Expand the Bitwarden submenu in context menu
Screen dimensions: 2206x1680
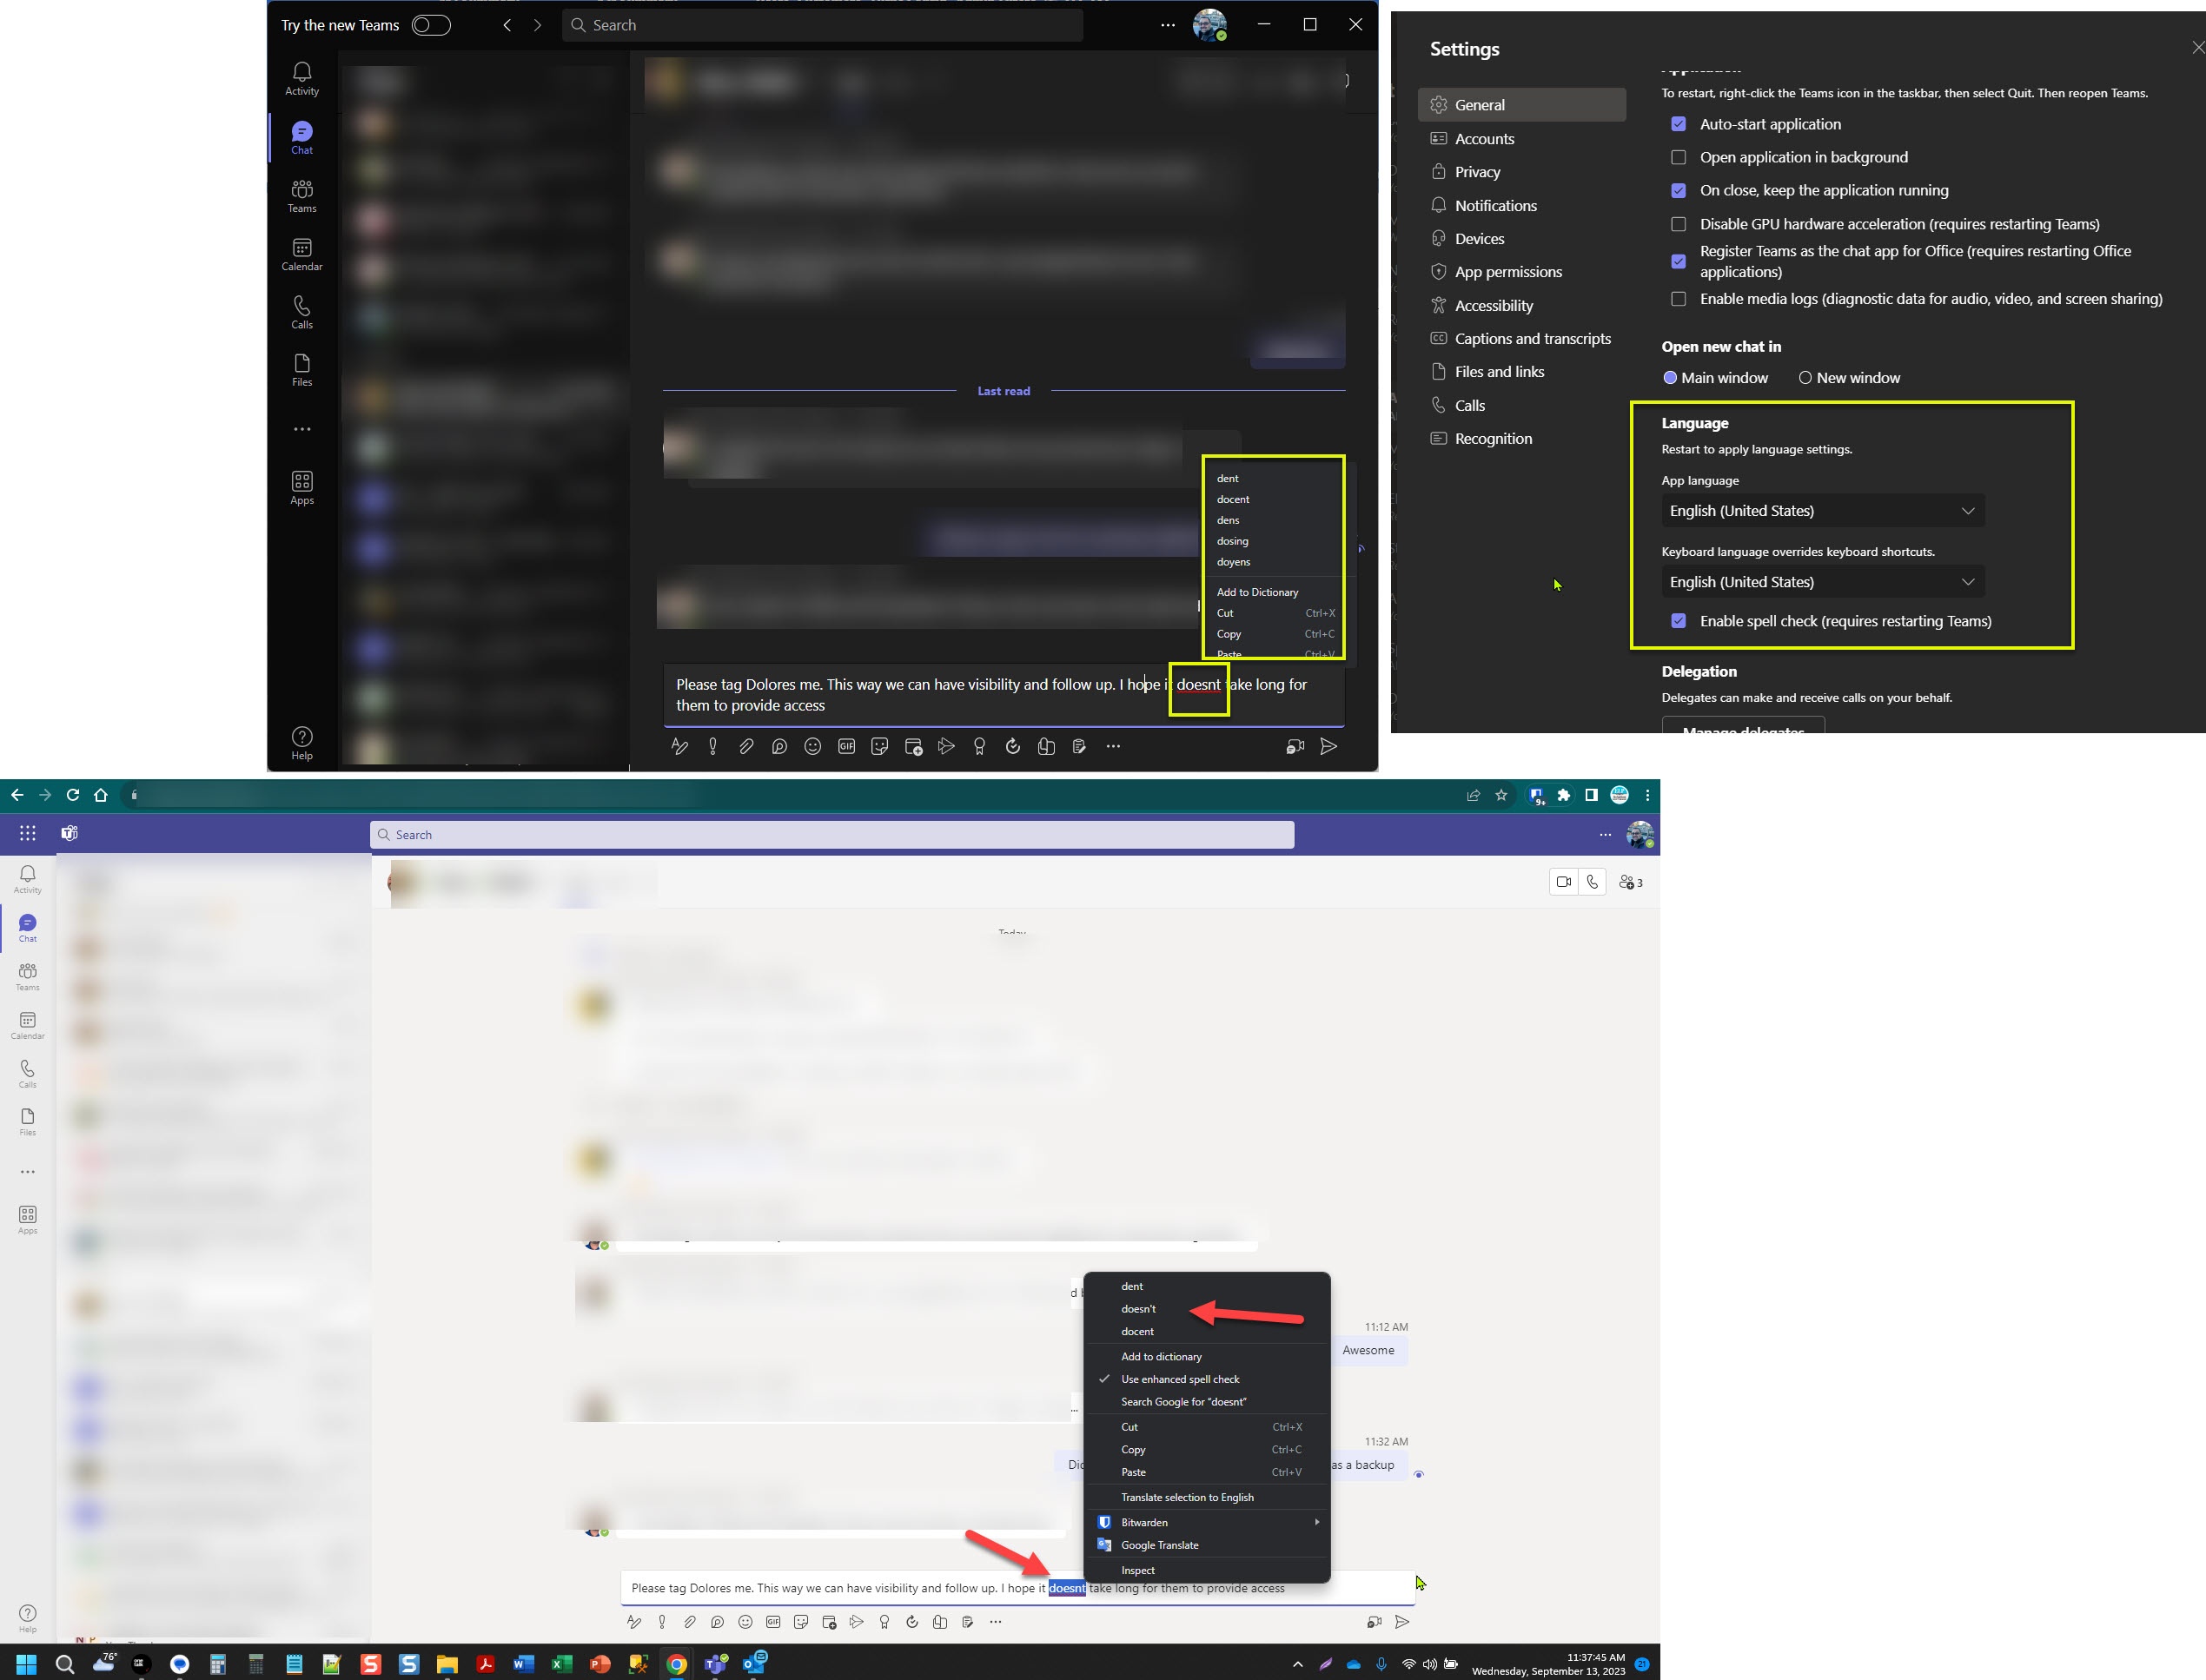(x=1207, y=1522)
